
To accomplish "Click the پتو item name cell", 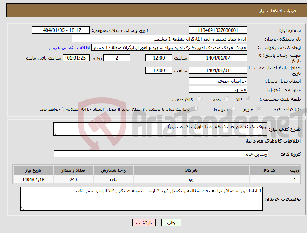I will pos(191,180).
